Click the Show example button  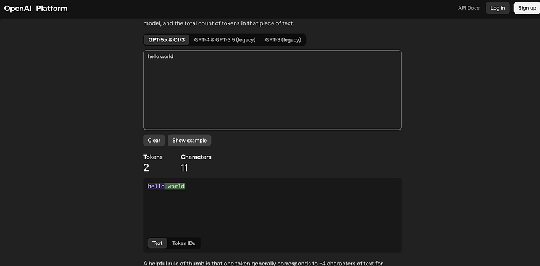pyautogui.click(x=189, y=140)
